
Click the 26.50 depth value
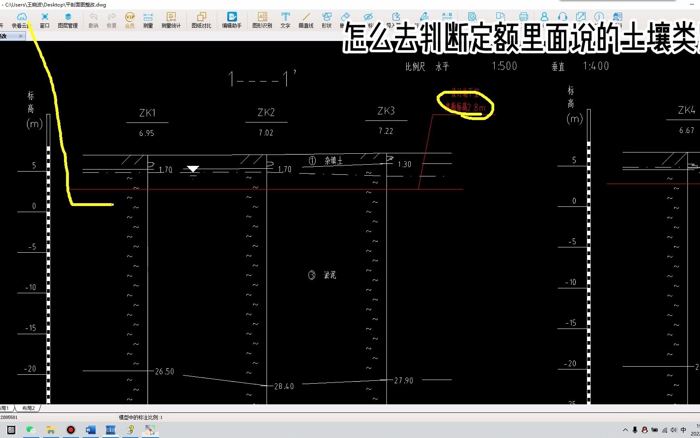164,371
